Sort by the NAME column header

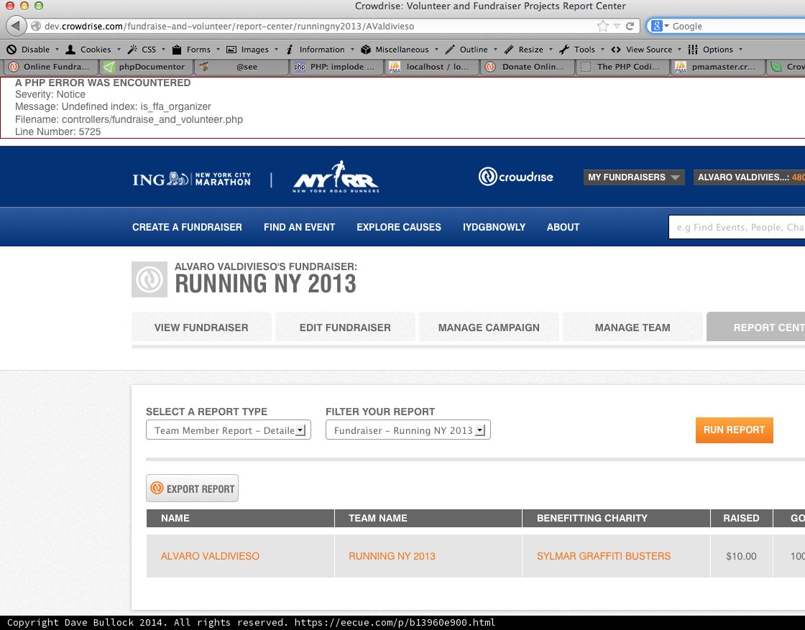[240, 518]
